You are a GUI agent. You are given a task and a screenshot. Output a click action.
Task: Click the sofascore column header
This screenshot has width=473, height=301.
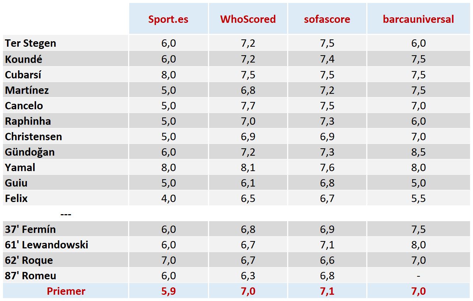tap(327, 19)
